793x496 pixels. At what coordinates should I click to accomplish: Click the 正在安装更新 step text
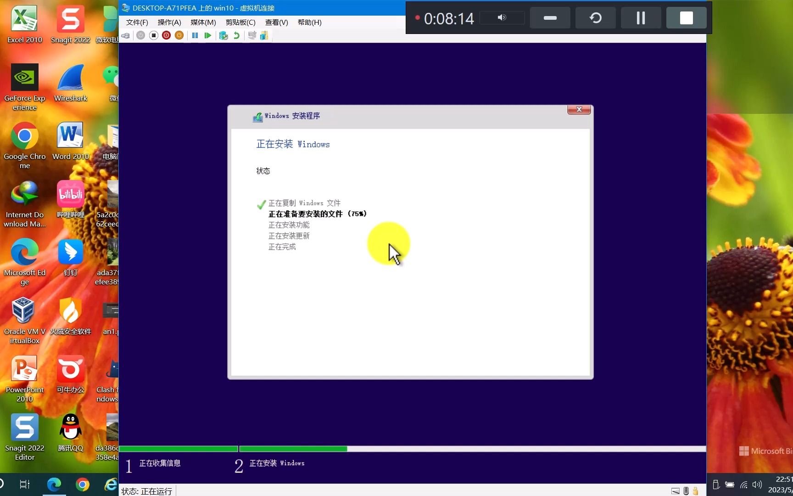pyautogui.click(x=289, y=236)
